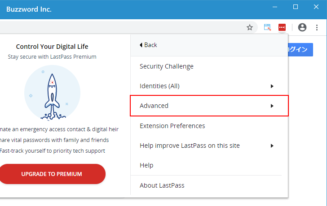Select the Advanced menu item
This screenshot has height=206, width=327.
coord(209,106)
